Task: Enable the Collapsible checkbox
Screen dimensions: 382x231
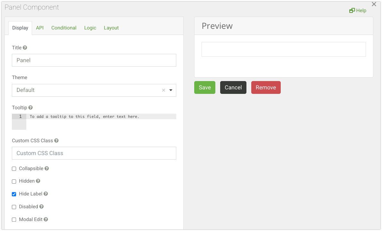Action: [x=14, y=169]
